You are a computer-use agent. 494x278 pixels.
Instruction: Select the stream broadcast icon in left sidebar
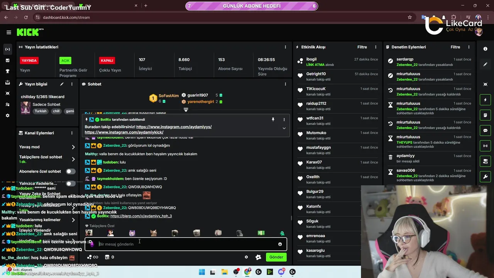pyautogui.click(x=7, y=49)
